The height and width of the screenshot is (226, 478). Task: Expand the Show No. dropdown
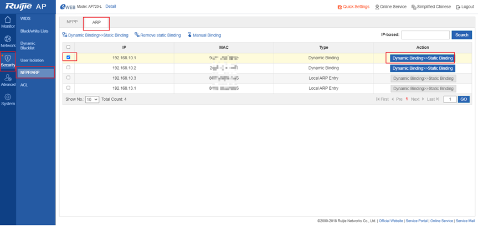coord(92,99)
